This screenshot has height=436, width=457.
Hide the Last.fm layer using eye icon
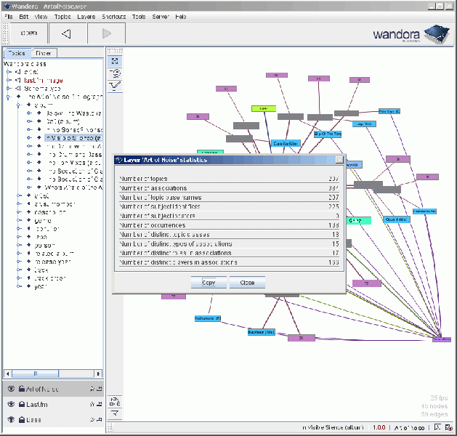11,405
